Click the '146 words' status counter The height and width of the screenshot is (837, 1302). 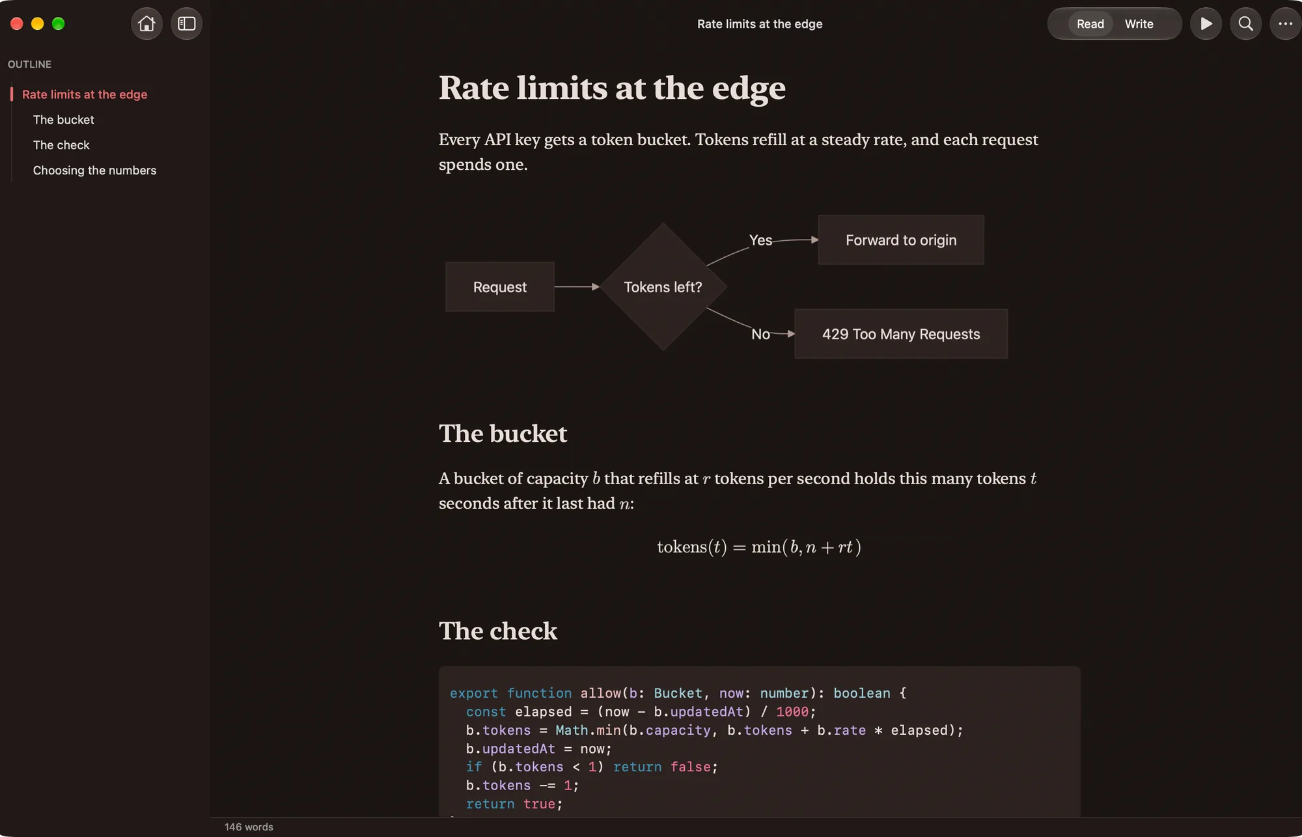(249, 827)
